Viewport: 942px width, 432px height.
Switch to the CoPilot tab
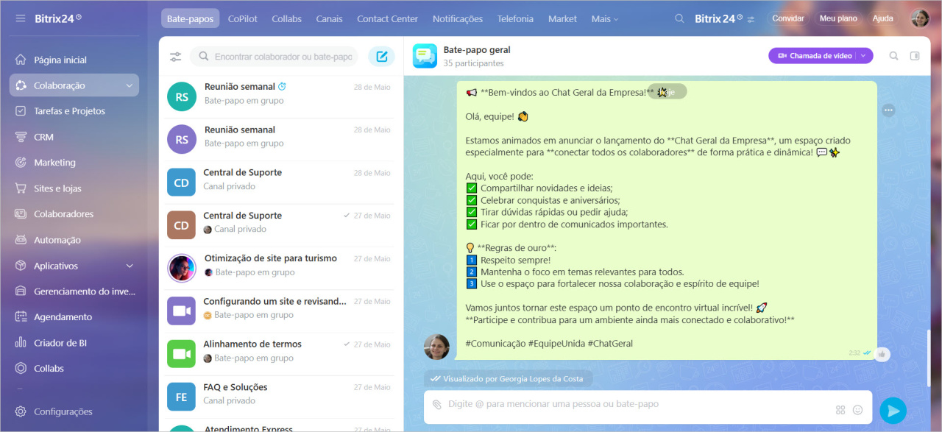(242, 19)
